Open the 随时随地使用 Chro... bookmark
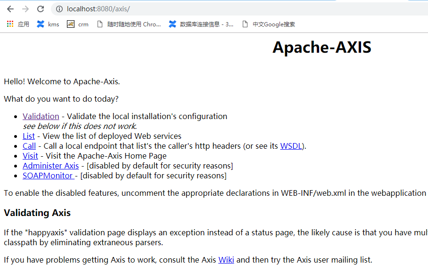This screenshot has width=428, height=280. [134, 24]
